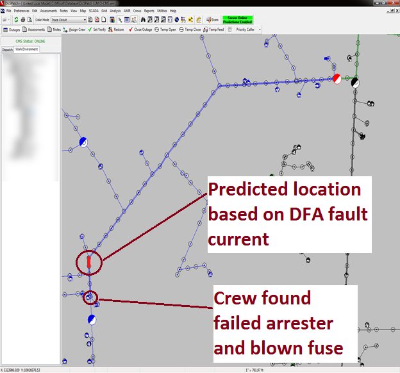This screenshot has width=400, height=373.
Task: Click the Set Verify button
Action: [97, 29]
